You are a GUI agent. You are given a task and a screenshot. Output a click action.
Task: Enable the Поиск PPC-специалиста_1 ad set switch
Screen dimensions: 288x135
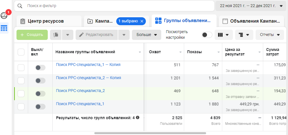[x=40, y=107]
